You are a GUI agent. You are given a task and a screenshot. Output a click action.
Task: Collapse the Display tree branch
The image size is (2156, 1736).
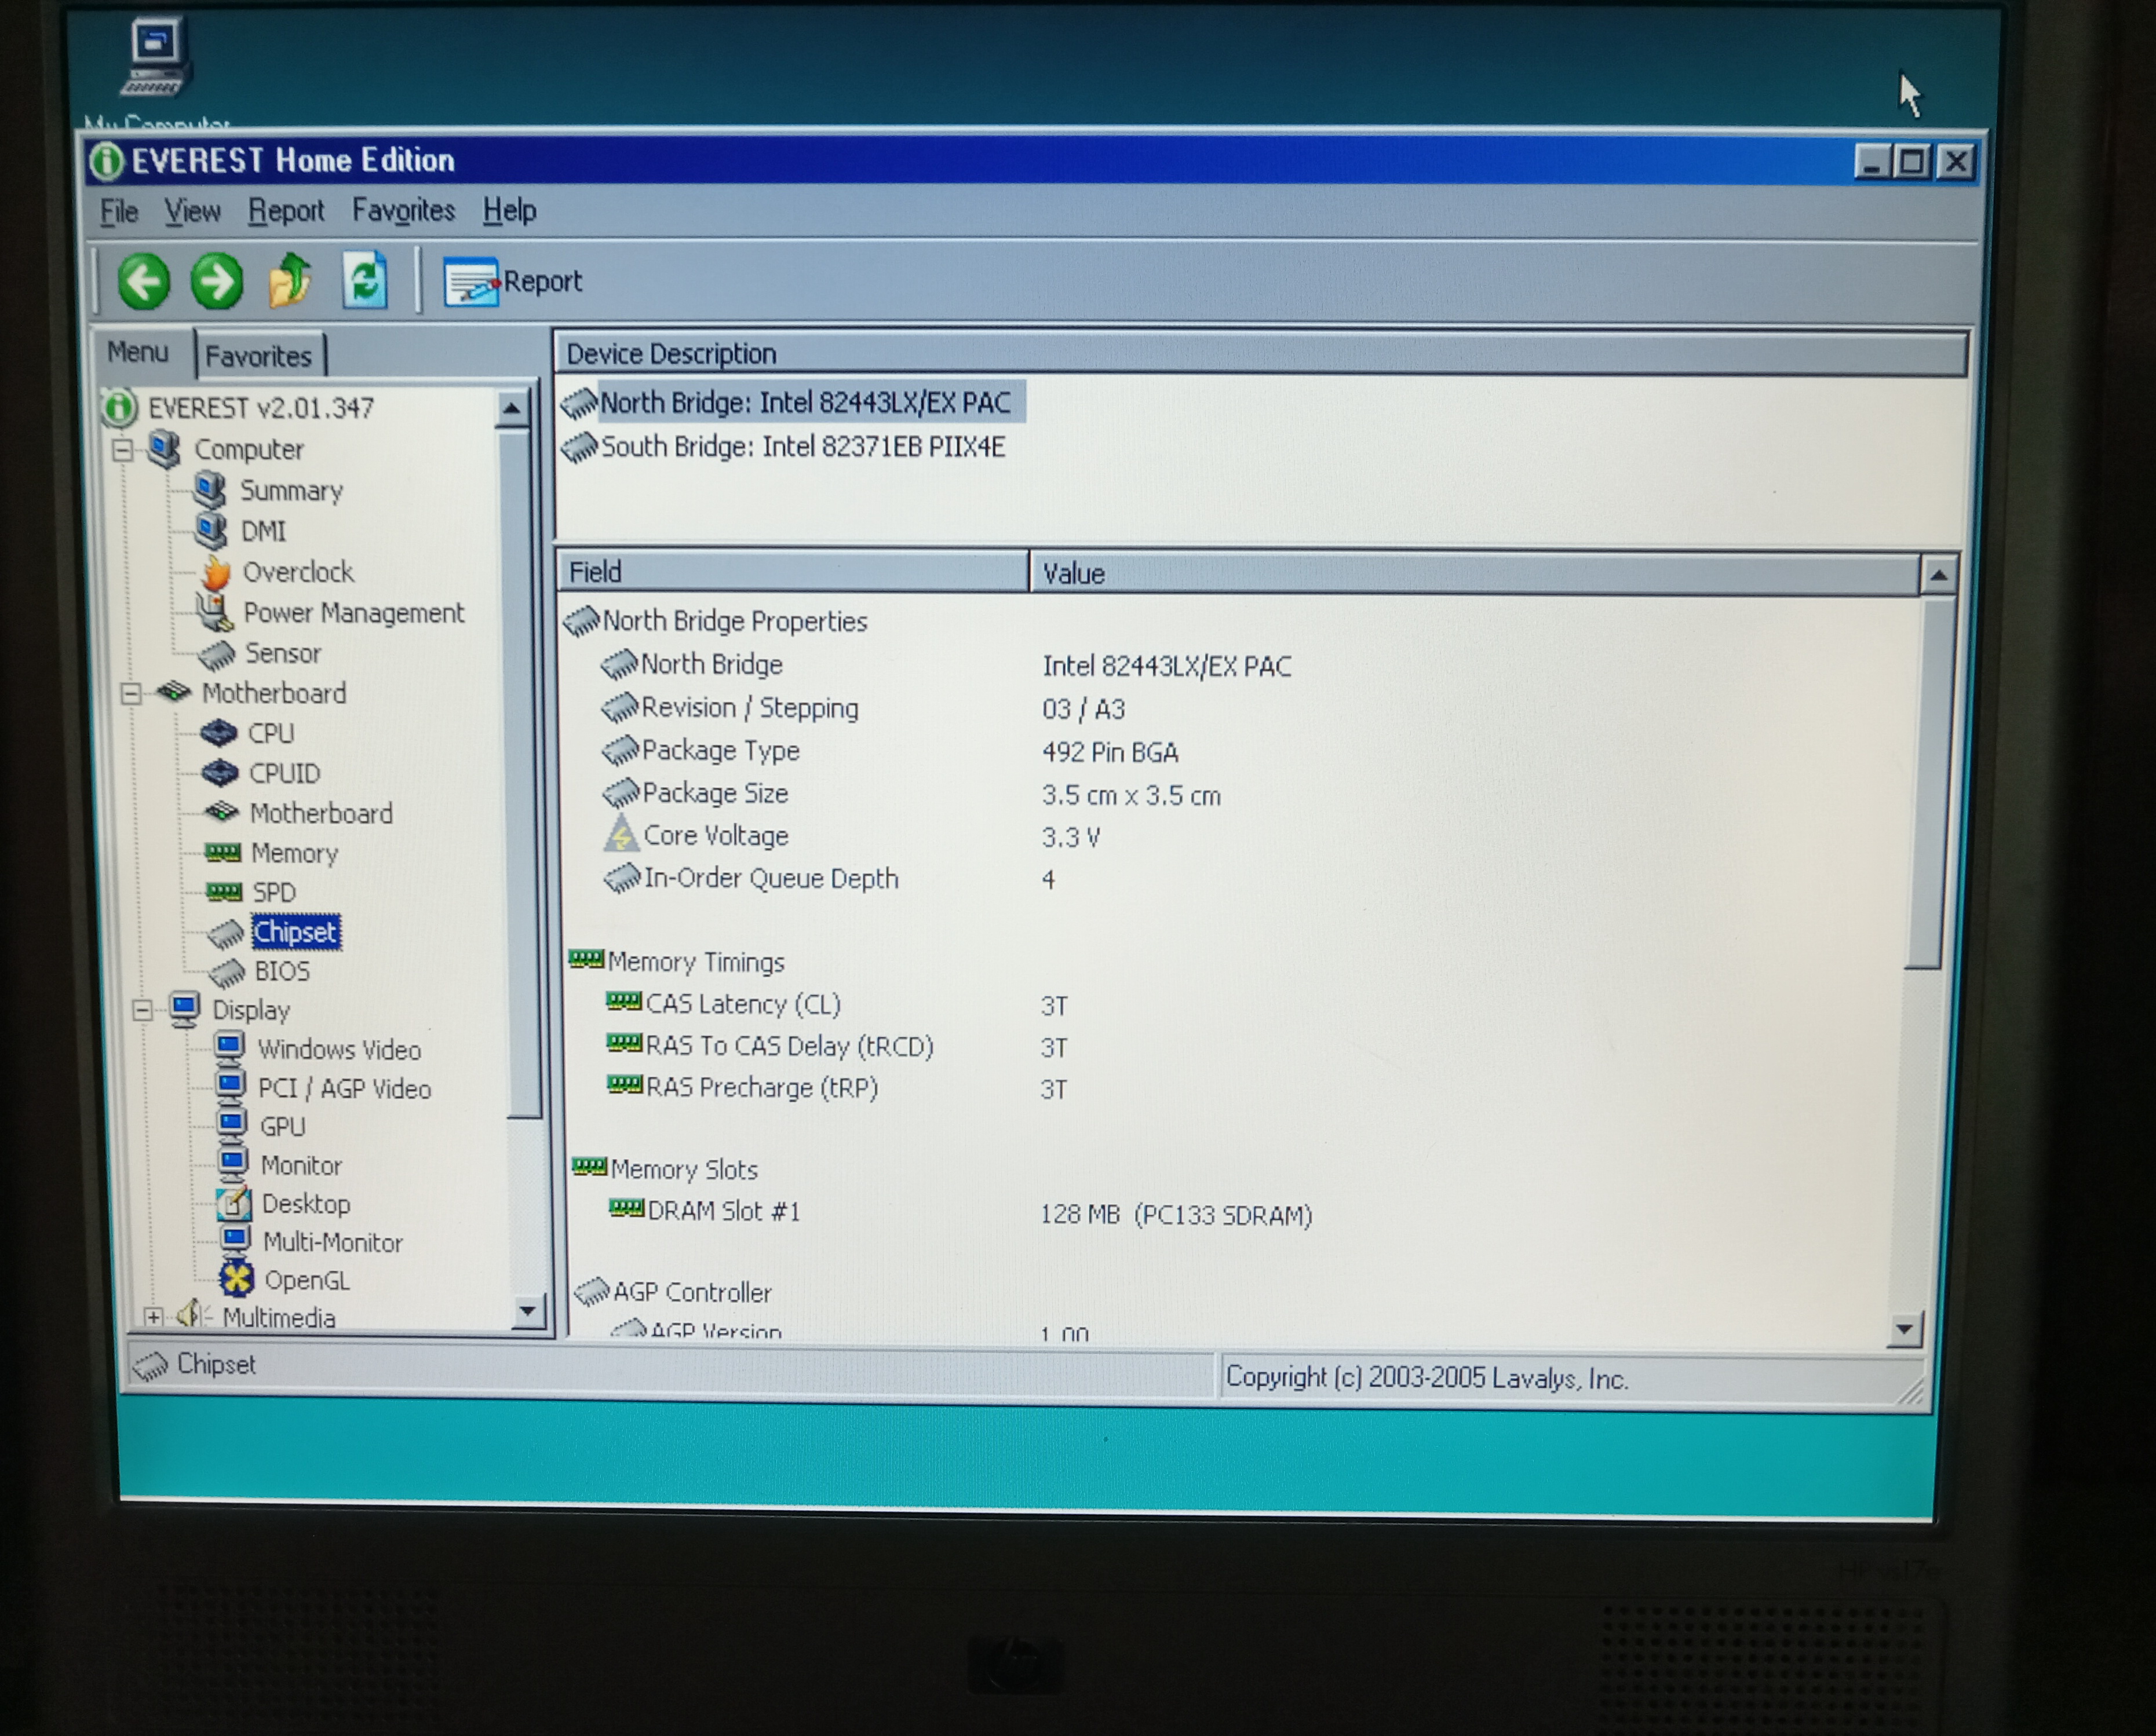click(142, 1010)
